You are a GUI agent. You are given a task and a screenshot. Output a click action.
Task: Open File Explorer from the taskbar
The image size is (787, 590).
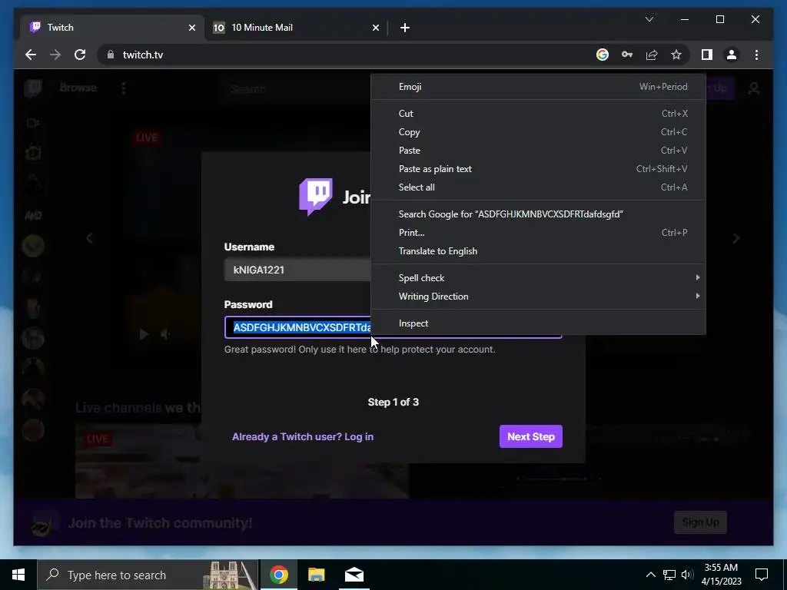316,575
